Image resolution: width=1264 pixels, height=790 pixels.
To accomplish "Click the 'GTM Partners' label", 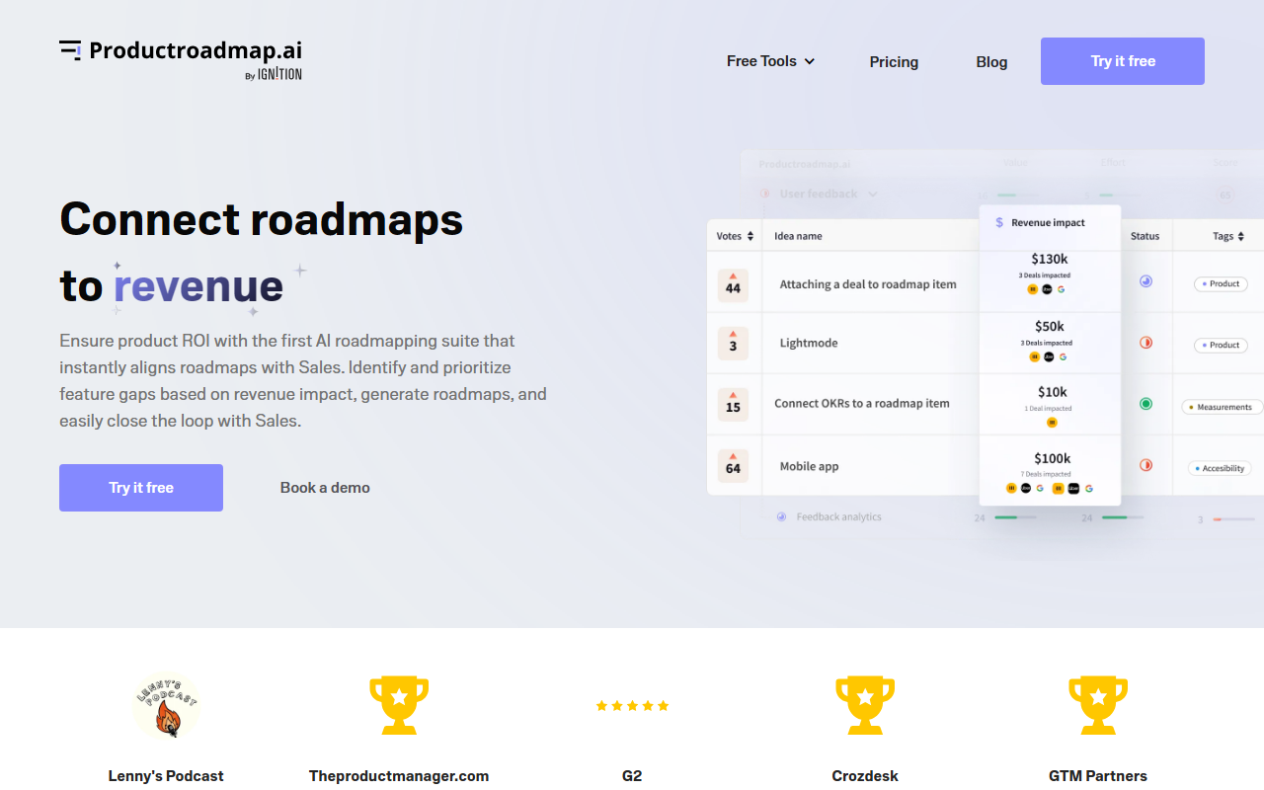I will pos(1098,776).
